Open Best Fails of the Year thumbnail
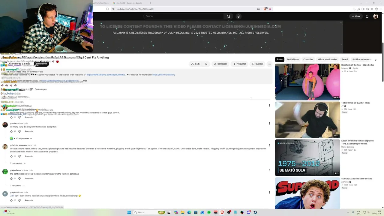The image size is (384, 216). point(307,82)
